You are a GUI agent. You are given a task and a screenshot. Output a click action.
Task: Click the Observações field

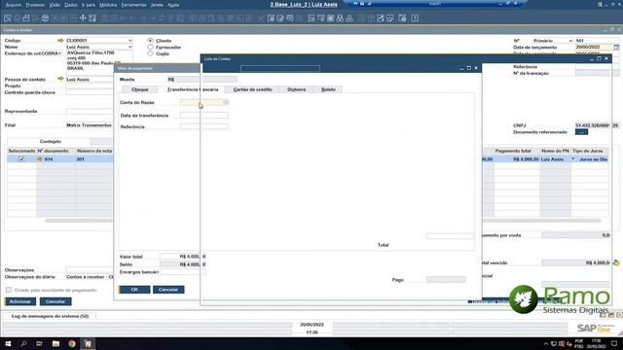pyautogui.click(x=90, y=270)
